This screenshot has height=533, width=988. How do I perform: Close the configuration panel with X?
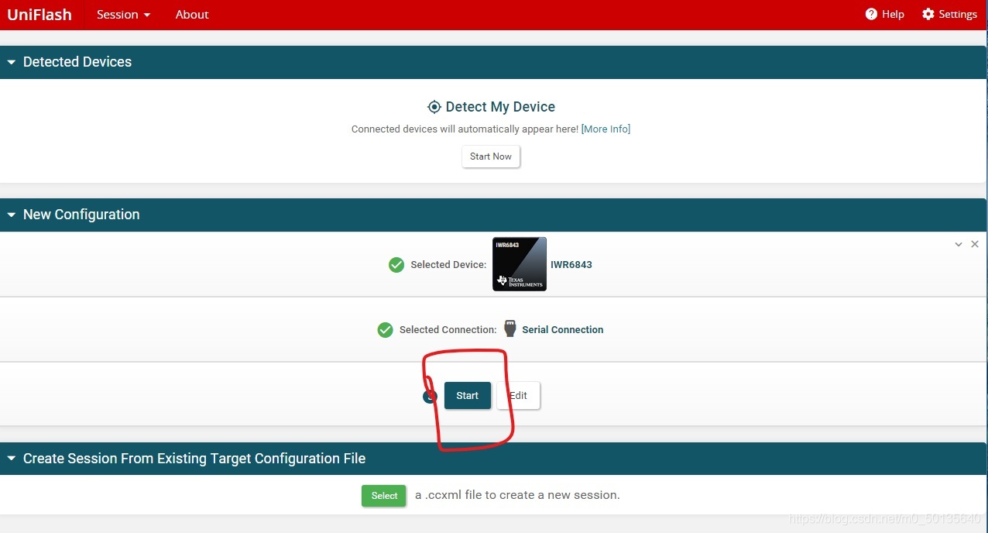tap(975, 244)
